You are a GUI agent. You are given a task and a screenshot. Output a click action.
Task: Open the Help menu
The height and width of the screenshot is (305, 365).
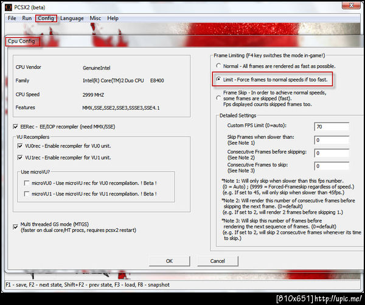113,18
